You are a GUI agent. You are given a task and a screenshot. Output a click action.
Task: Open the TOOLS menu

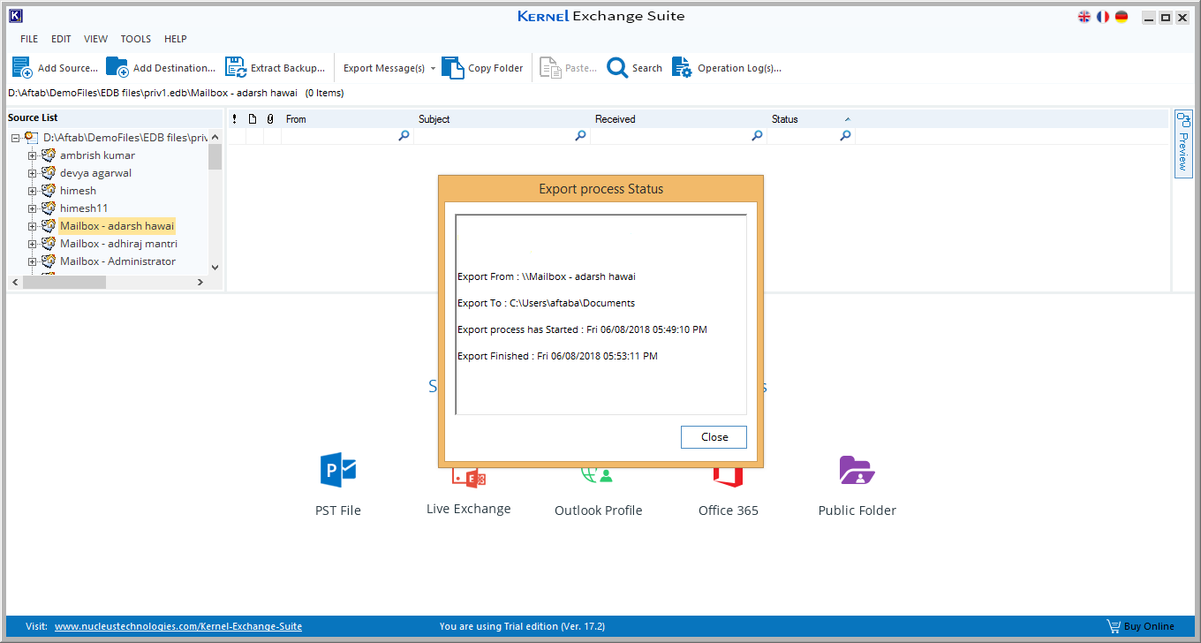pyautogui.click(x=136, y=39)
